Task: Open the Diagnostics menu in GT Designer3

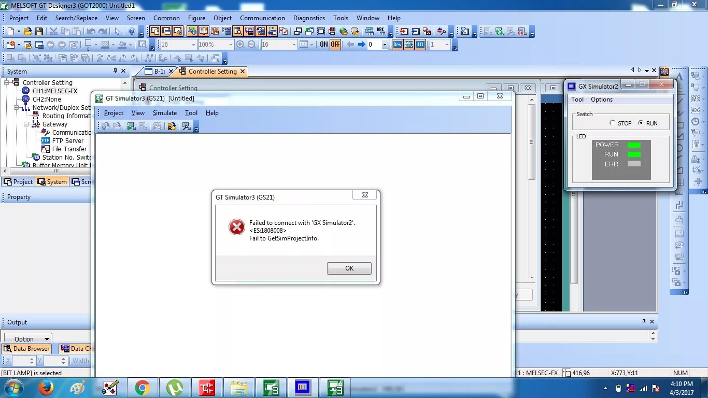Action: [x=309, y=18]
